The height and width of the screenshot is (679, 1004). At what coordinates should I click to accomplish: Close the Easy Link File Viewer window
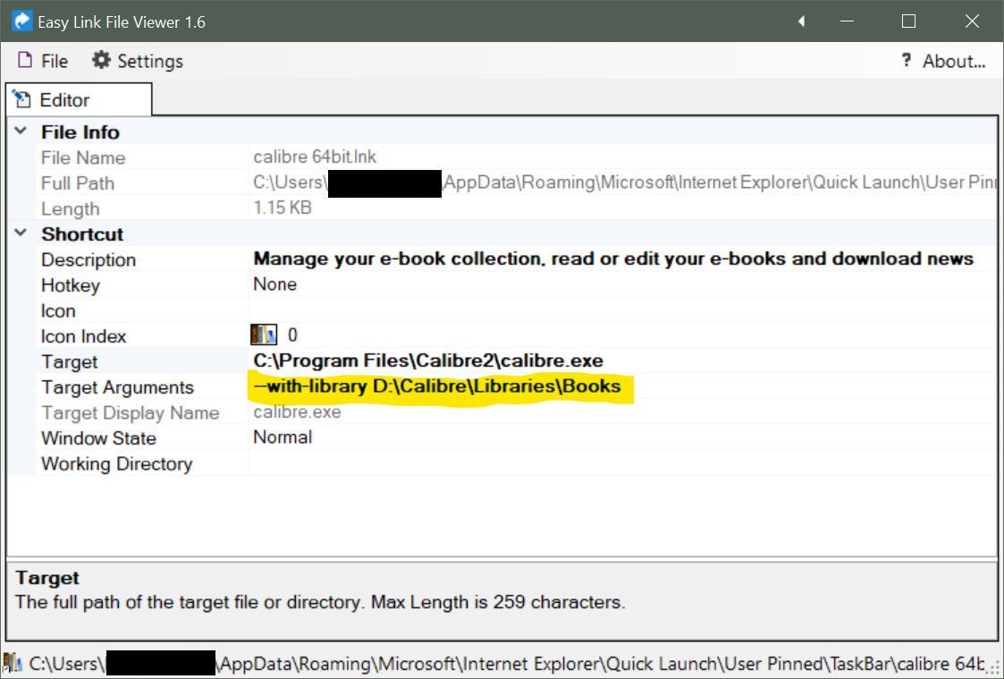pyautogui.click(x=972, y=21)
